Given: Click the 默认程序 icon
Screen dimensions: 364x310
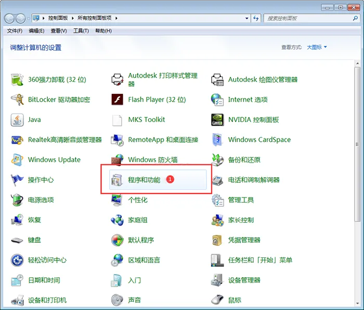Looking at the screenshot, I should coord(117,240).
